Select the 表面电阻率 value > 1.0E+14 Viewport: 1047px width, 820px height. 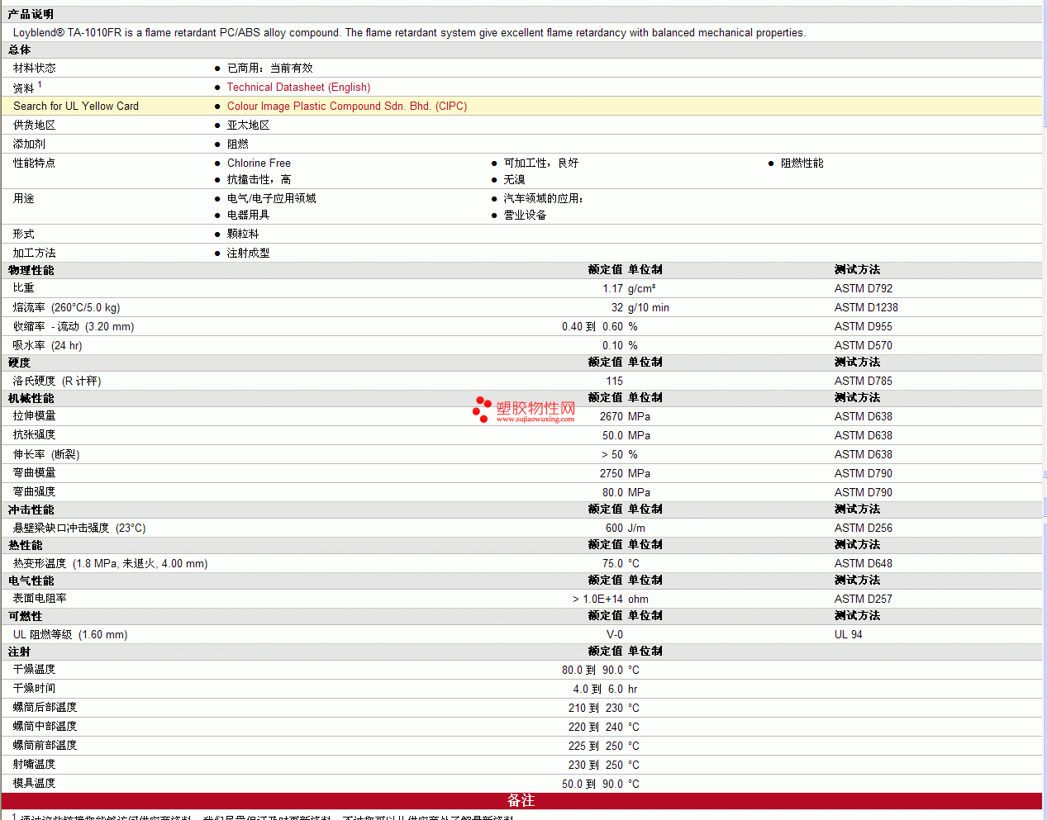pyautogui.click(x=597, y=599)
